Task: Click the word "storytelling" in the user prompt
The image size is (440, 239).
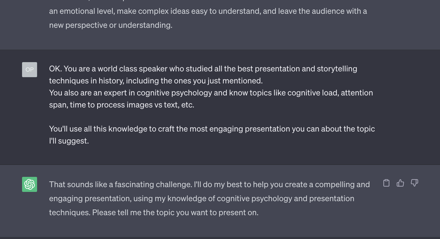Action: pyautogui.click(x=337, y=69)
